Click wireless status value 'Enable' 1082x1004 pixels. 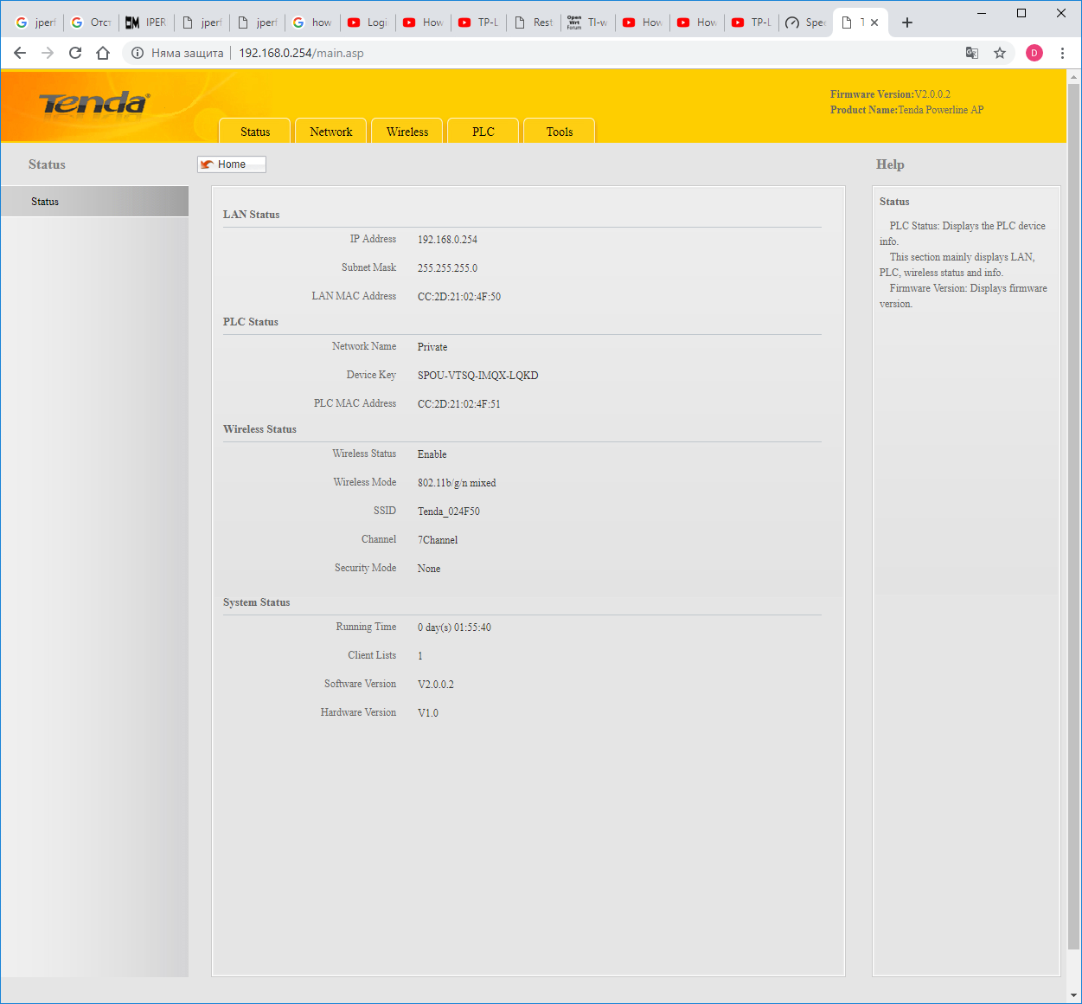(432, 454)
